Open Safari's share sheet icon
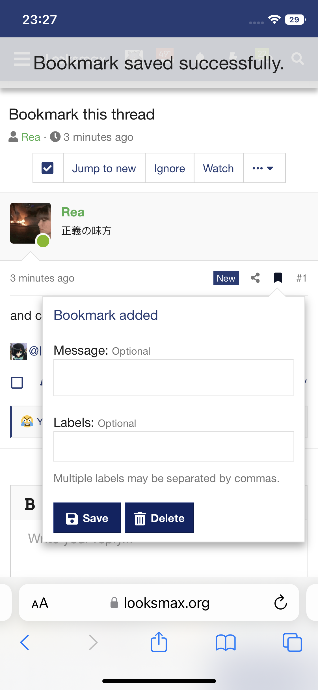 (159, 642)
